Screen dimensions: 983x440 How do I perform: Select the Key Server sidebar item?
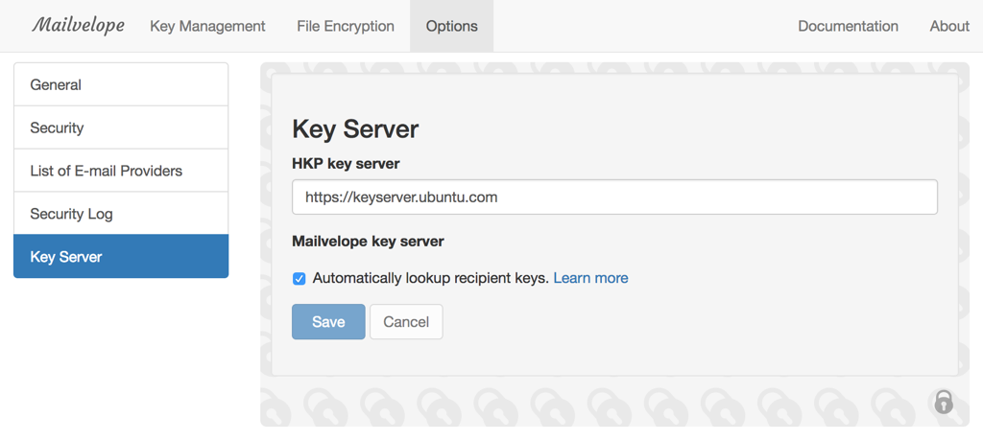point(121,257)
